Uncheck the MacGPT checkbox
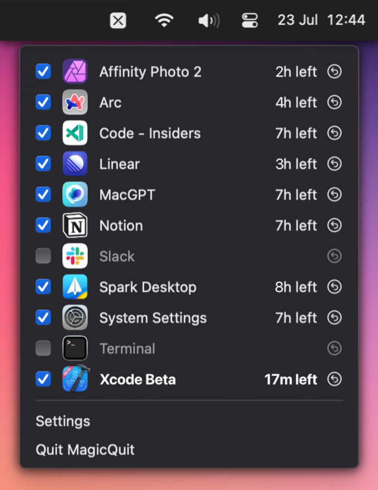 click(43, 194)
